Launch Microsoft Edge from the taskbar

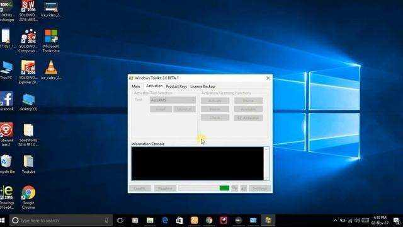[165, 220]
